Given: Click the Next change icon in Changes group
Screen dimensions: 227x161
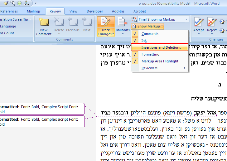Looking at the screenshot, I should tap(222, 31).
